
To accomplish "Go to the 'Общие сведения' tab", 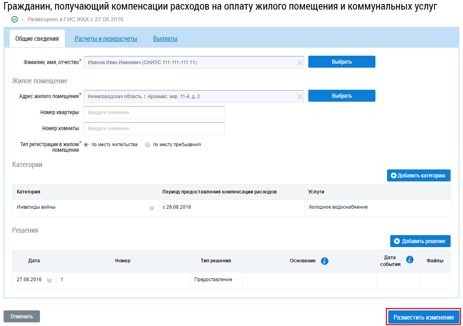I will tap(37, 39).
